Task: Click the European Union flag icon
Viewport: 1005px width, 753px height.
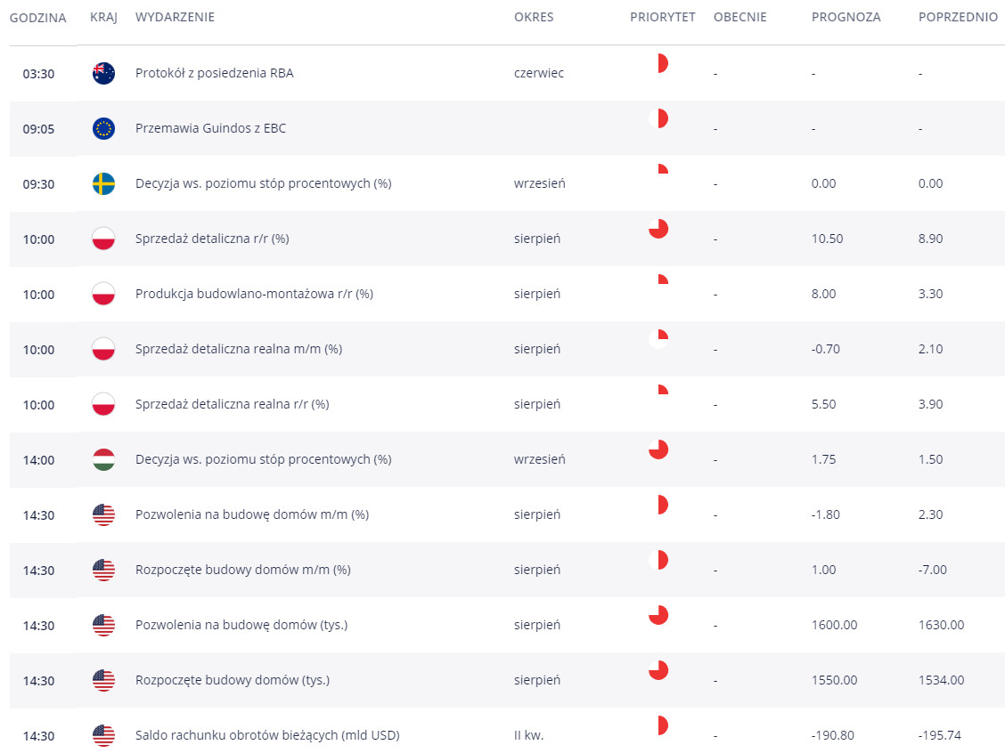Action: pyautogui.click(x=104, y=129)
